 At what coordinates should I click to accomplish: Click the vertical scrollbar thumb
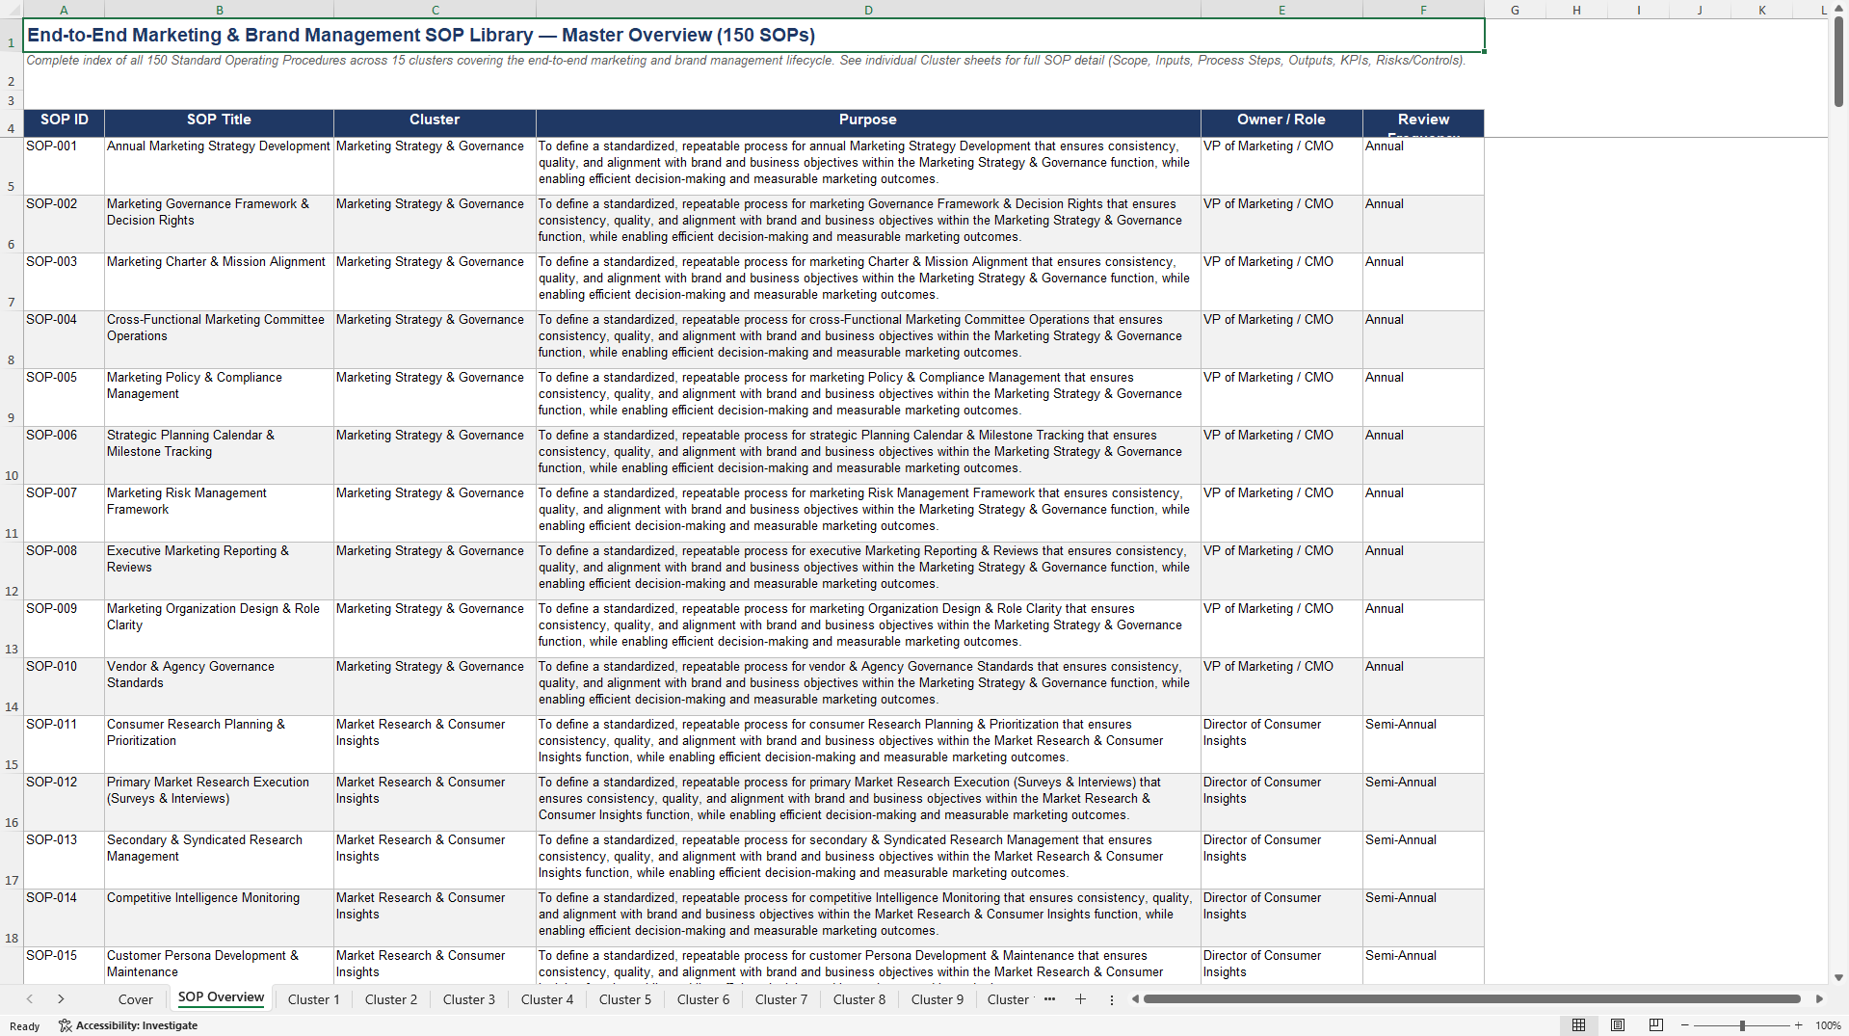pos(1838,64)
